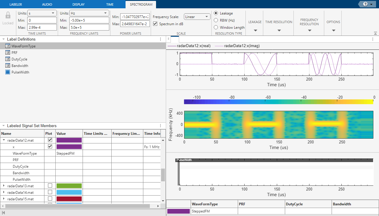The height and width of the screenshot is (216, 379).
Task: Expand the Leakage section dropdown
Action: (255, 30)
